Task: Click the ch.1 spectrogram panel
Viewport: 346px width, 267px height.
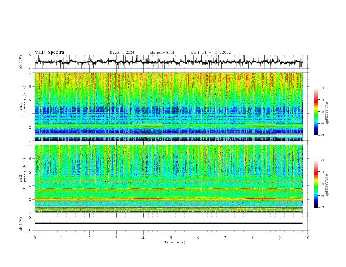Action: [168, 106]
